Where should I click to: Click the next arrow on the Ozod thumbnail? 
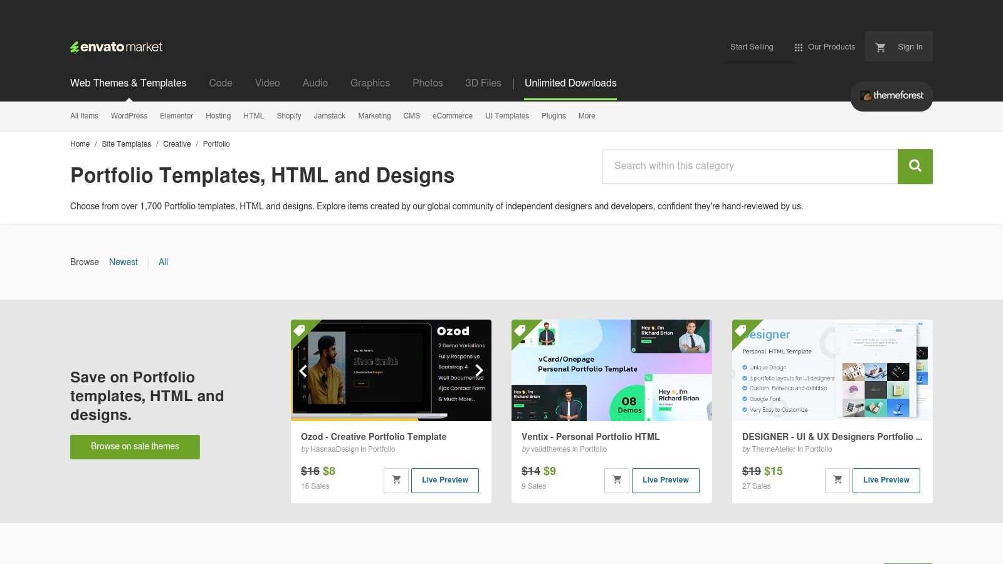tap(480, 370)
